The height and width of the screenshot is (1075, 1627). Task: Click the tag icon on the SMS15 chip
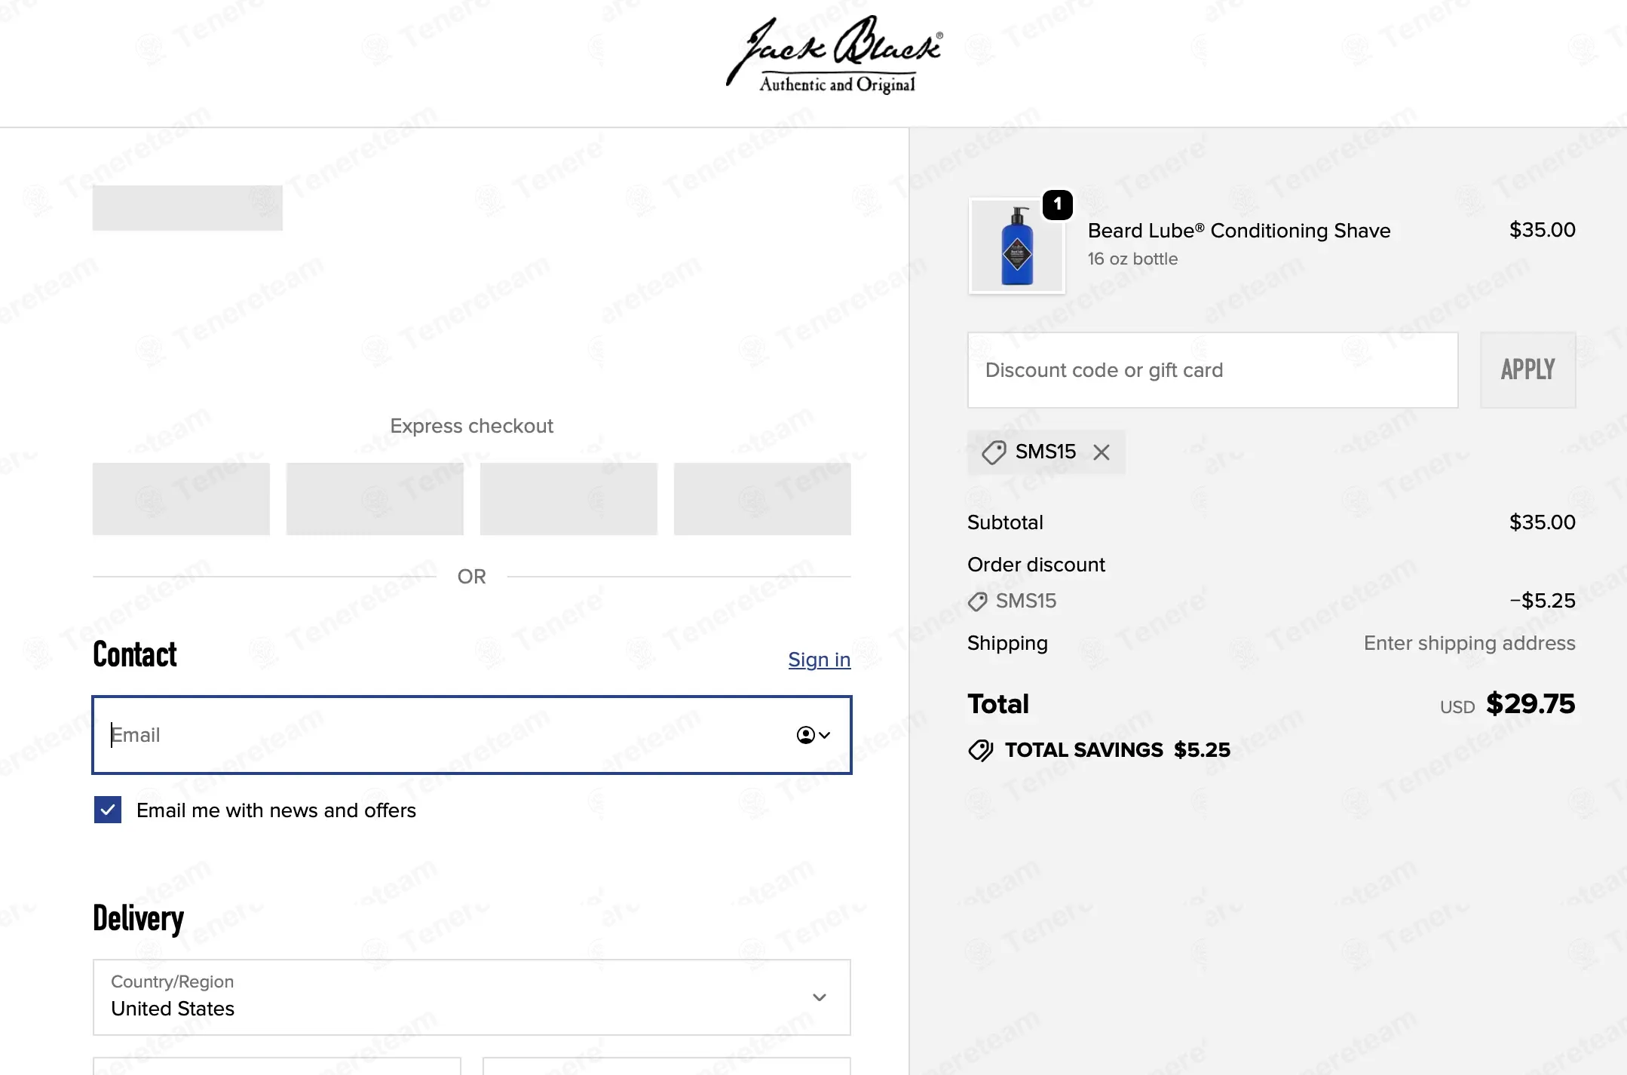tap(994, 452)
